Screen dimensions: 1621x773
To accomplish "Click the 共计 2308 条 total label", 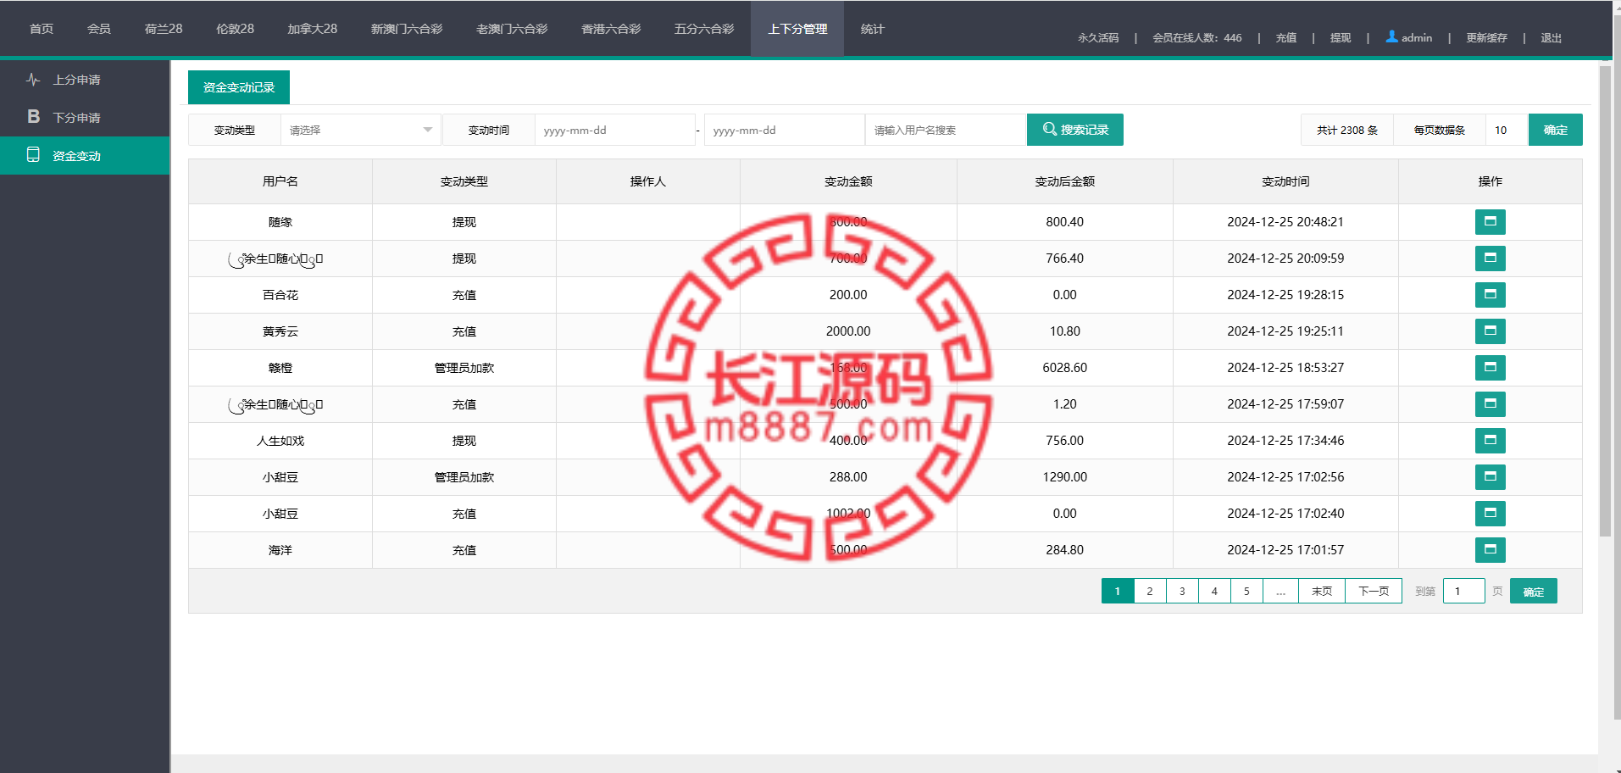I will (1347, 130).
